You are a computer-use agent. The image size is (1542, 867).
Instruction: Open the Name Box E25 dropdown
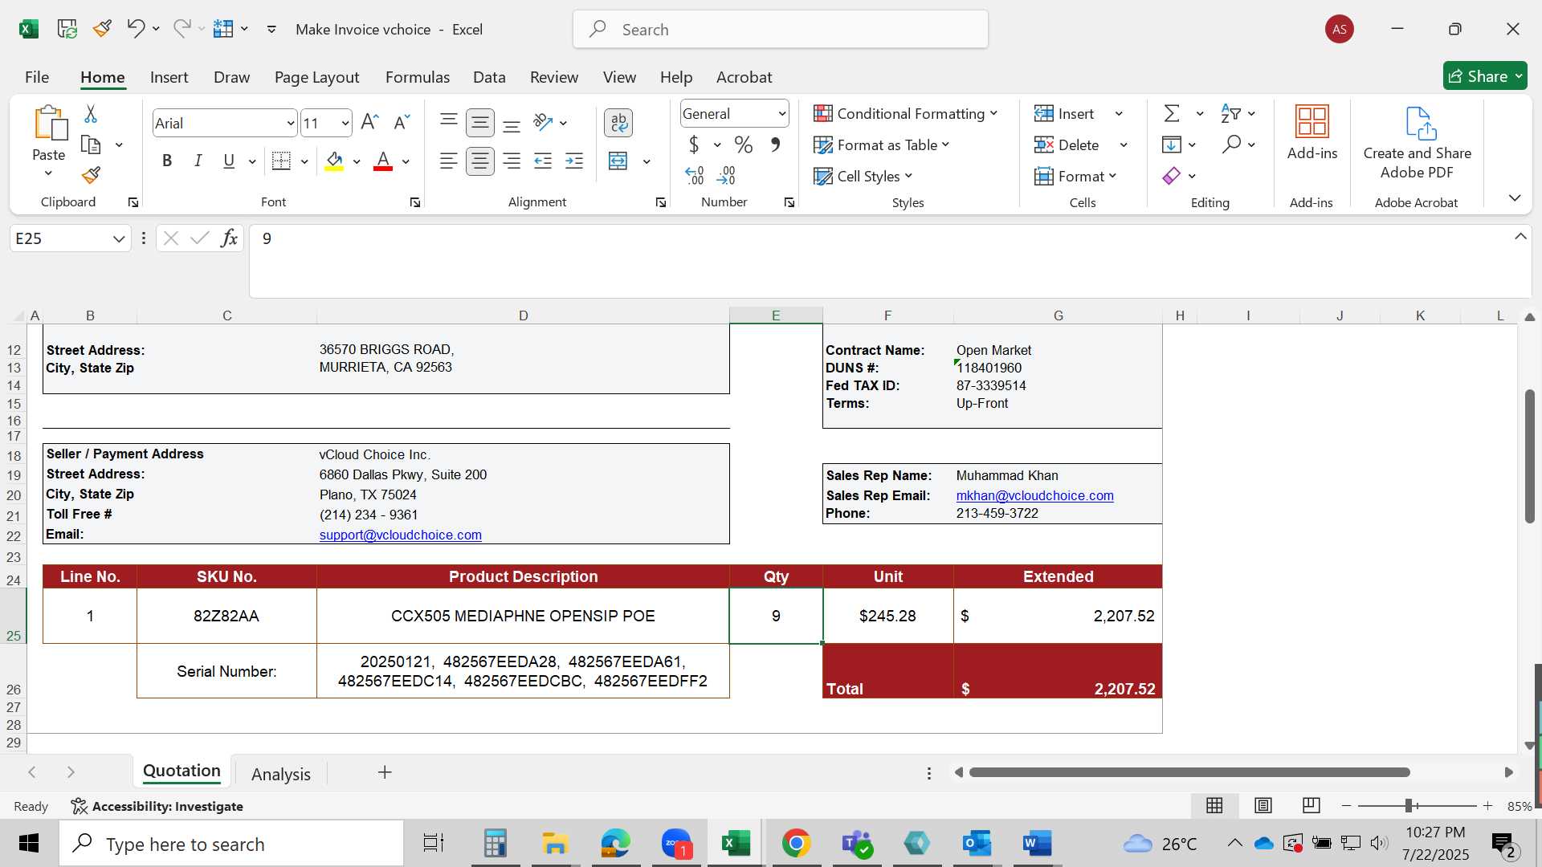[x=119, y=238]
